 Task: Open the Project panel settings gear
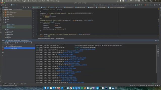tap(28, 7)
